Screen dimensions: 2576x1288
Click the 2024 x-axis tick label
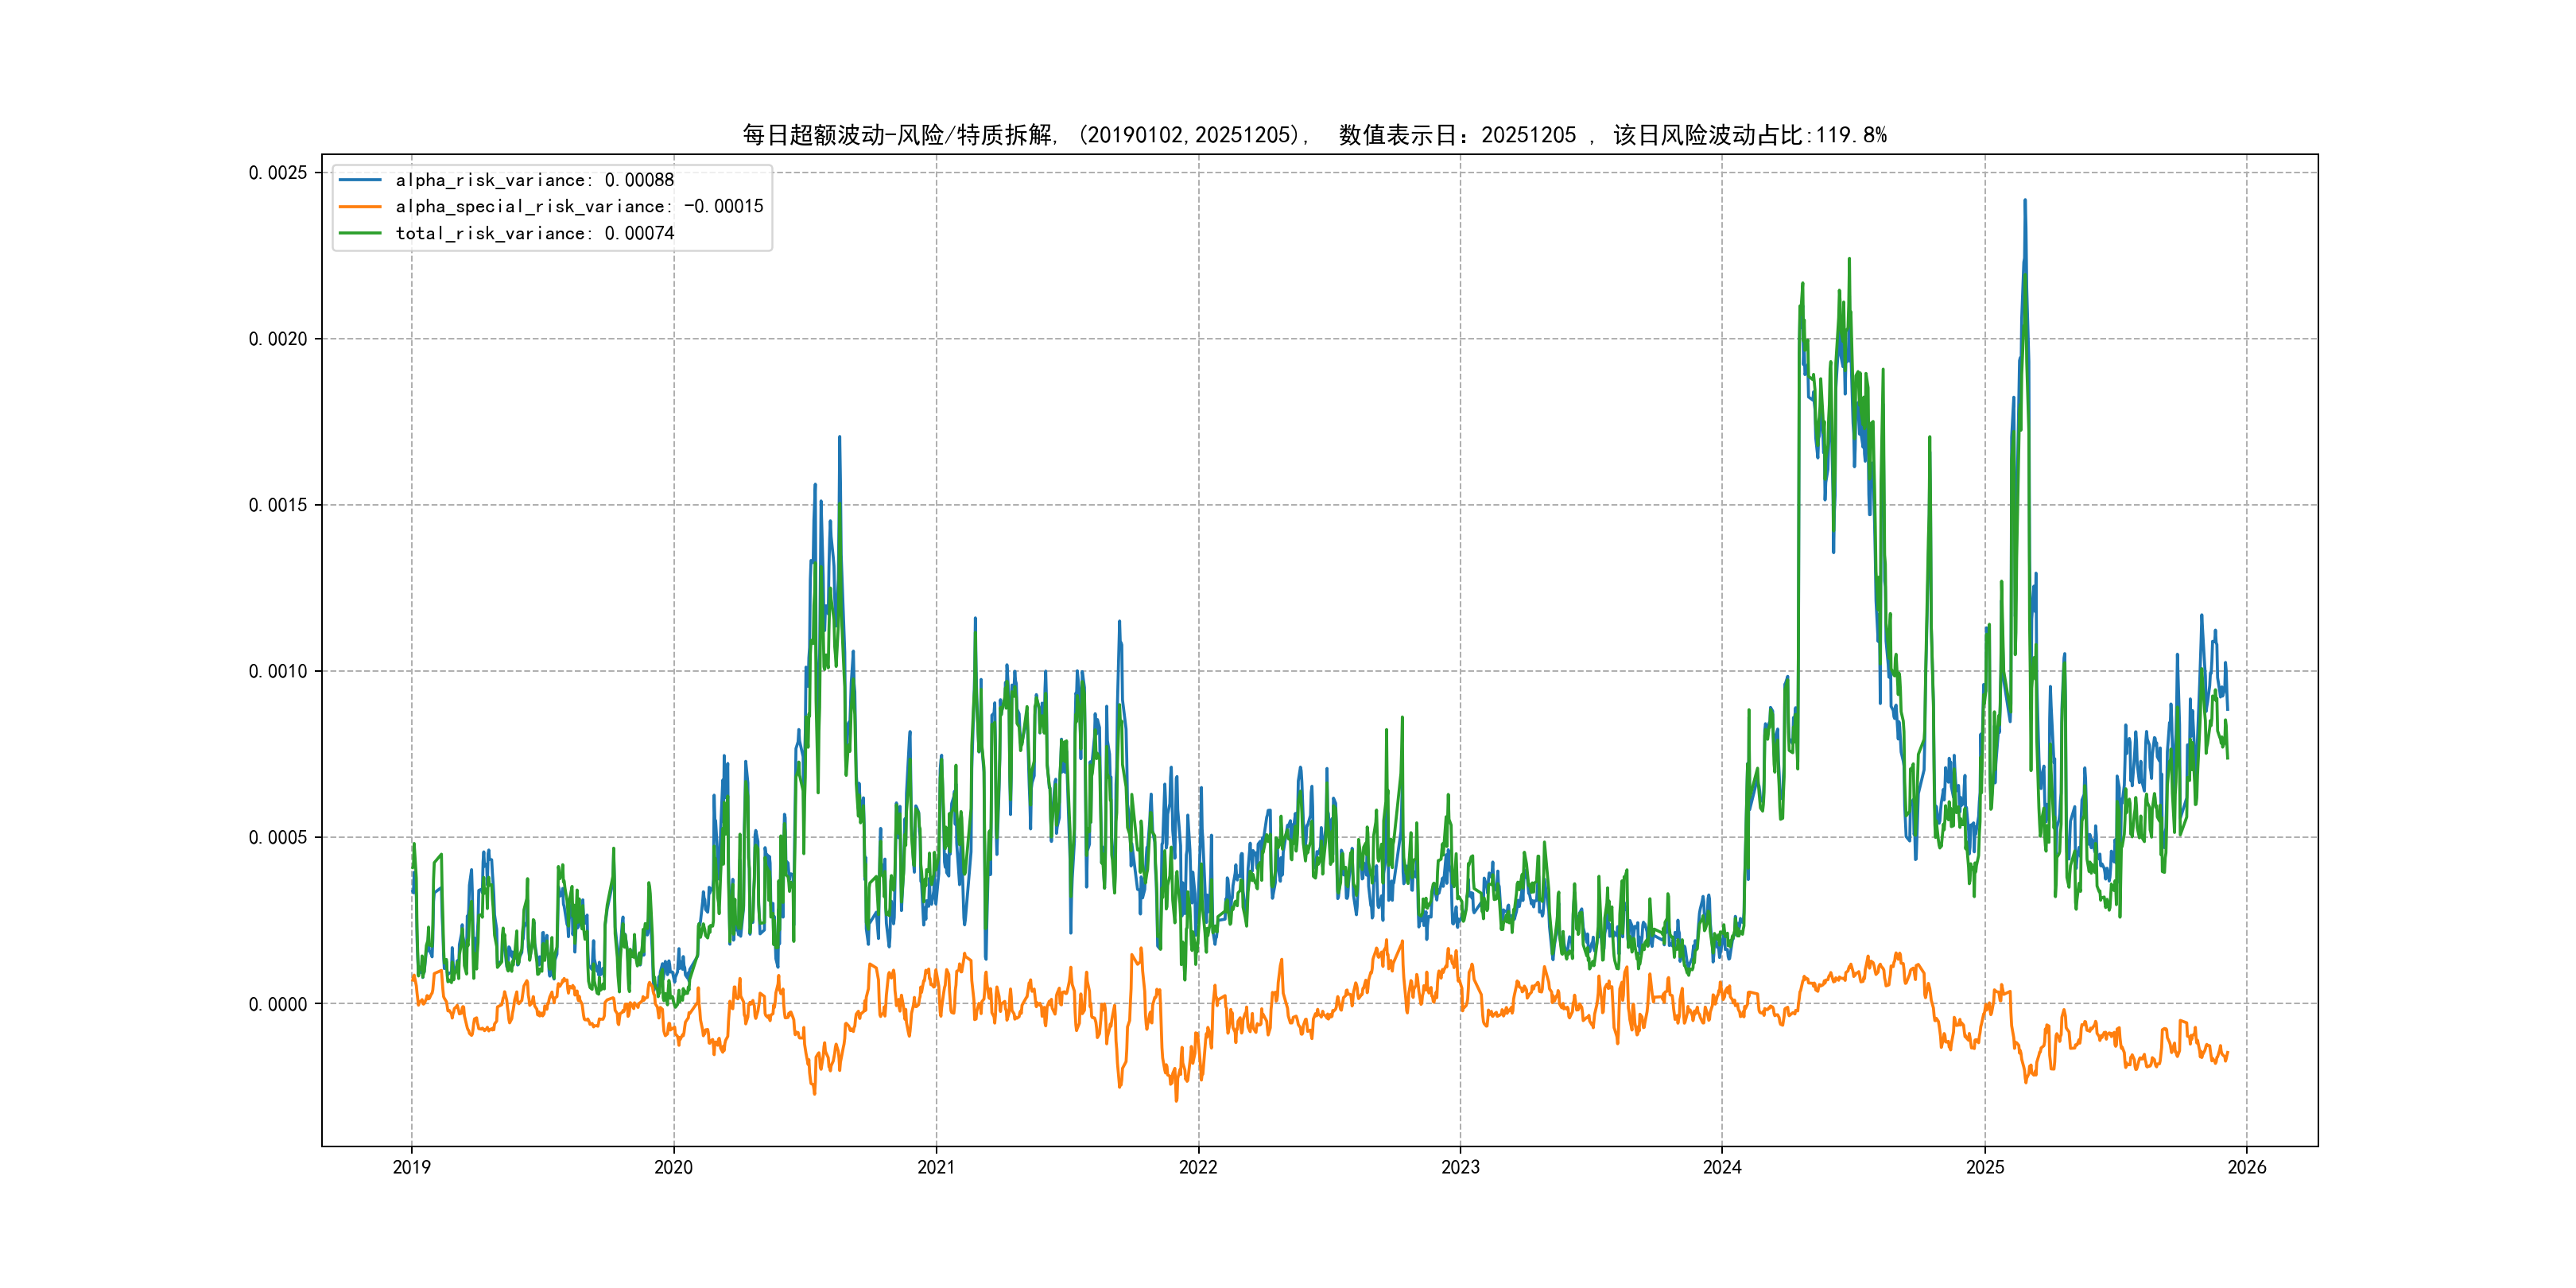pyautogui.click(x=1722, y=1167)
